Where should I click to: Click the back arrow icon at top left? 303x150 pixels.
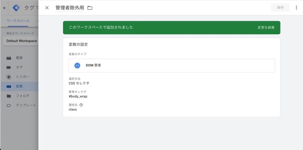(x=5, y=8)
